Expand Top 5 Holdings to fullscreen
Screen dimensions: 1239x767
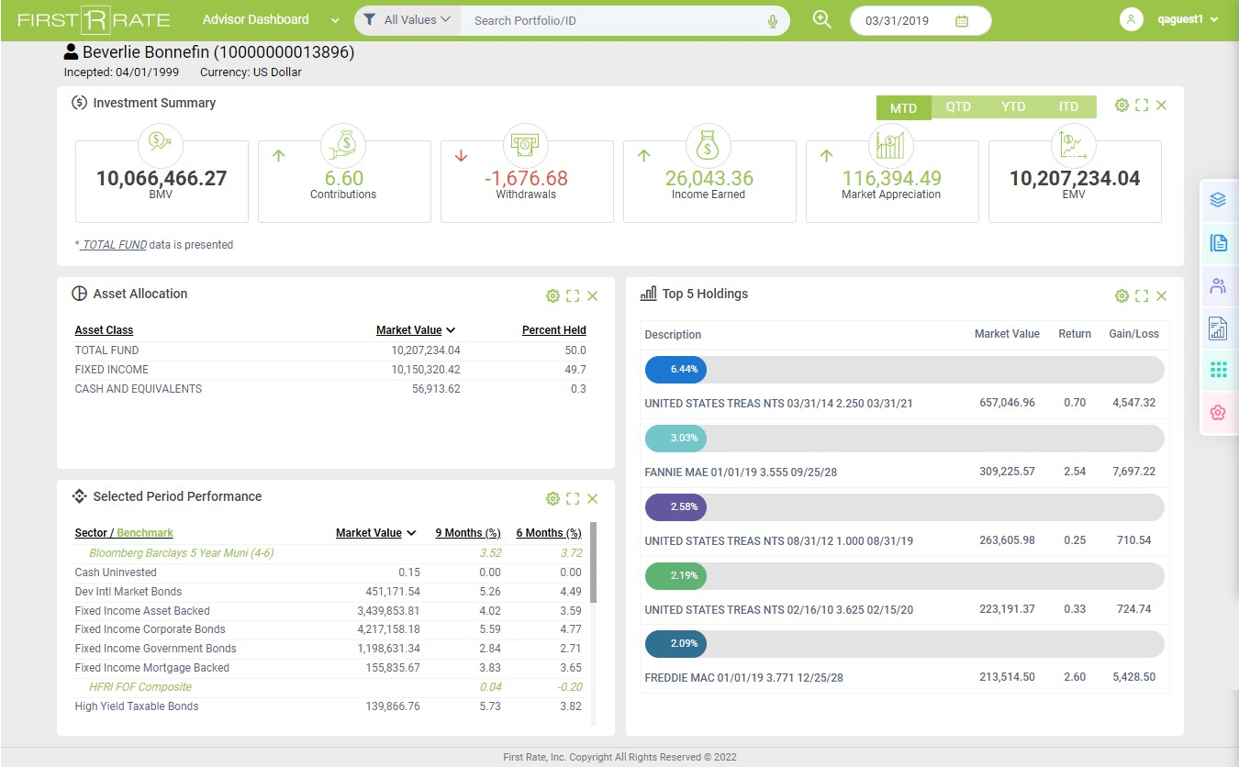1142,295
